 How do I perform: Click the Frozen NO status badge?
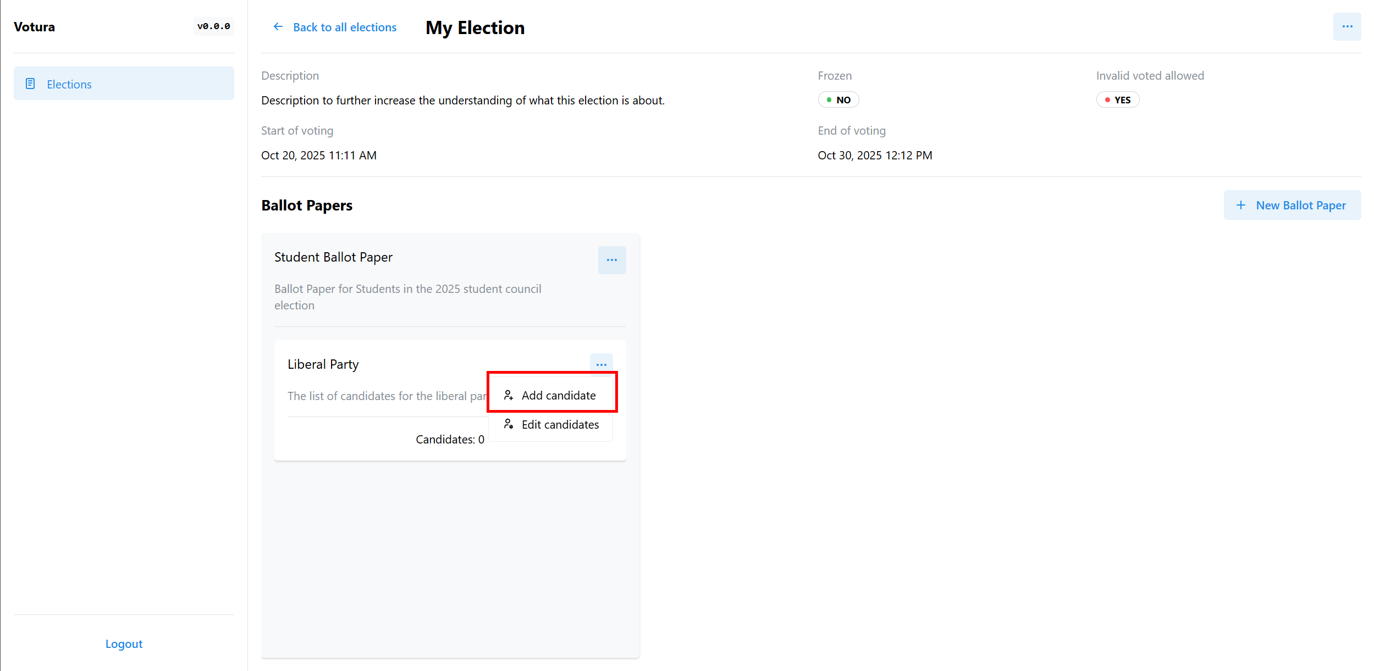(838, 100)
